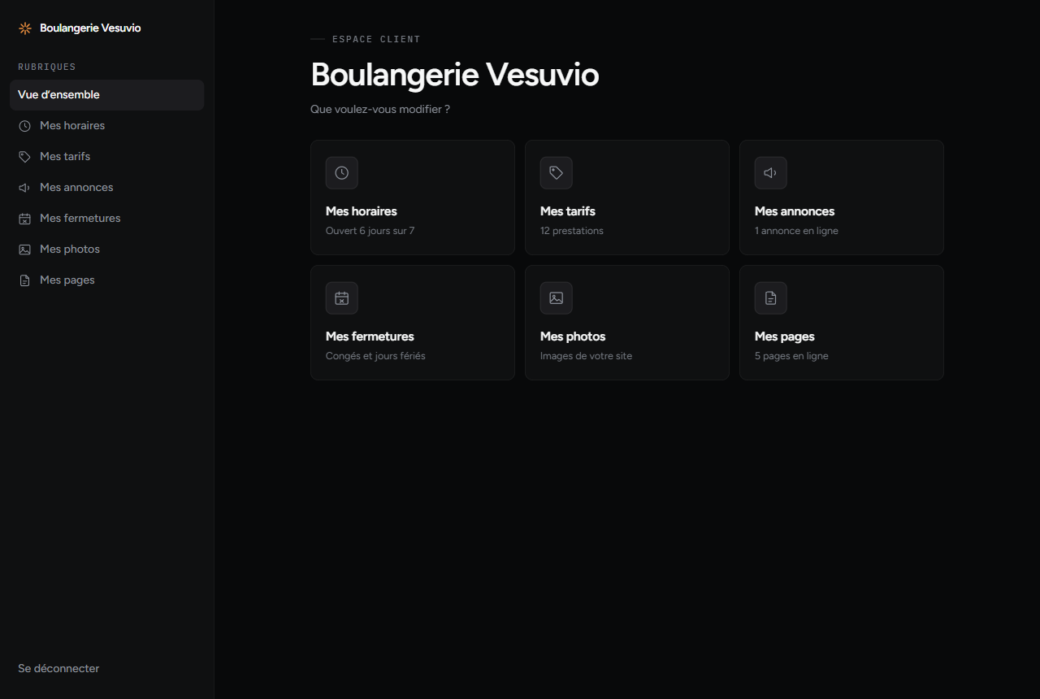Click the text "1 annonce en ligne"

click(x=796, y=231)
